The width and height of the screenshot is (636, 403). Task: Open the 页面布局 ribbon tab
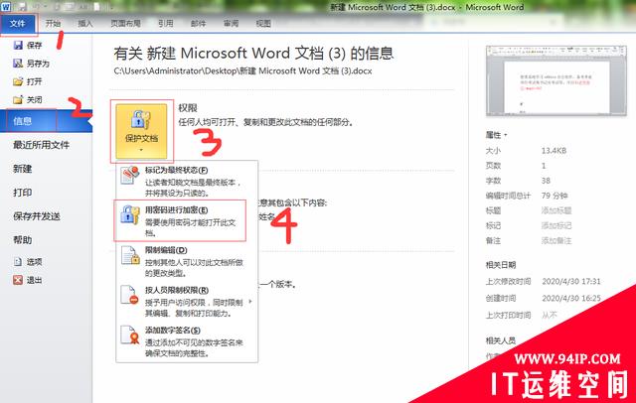tap(126, 24)
